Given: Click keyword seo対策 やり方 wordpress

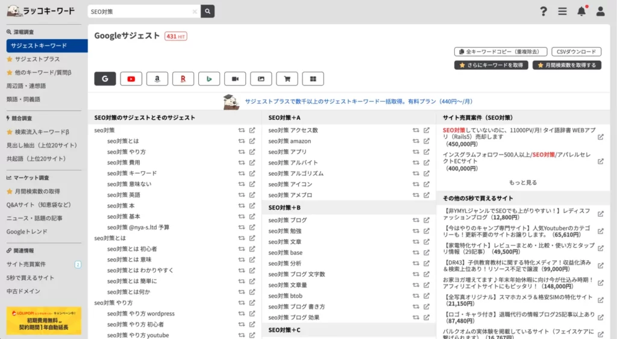Looking at the screenshot, I should tap(141, 314).
